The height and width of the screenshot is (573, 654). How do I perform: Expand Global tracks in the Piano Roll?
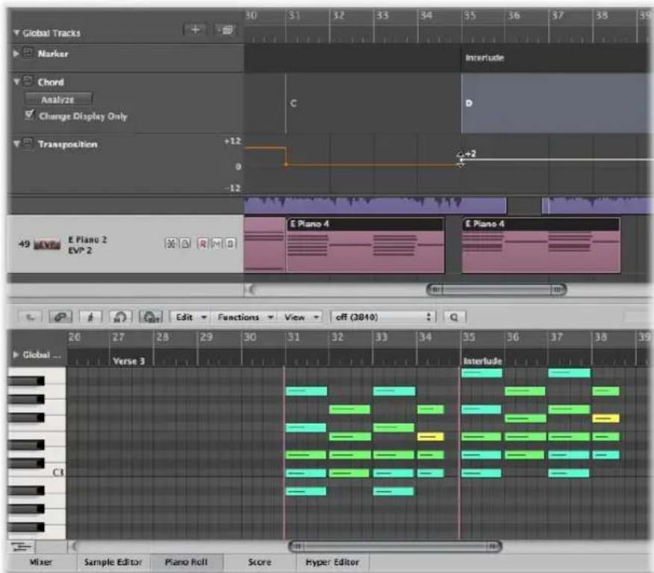coord(16,354)
